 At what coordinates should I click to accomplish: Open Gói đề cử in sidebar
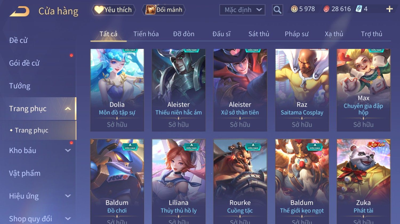click(24, 63)
